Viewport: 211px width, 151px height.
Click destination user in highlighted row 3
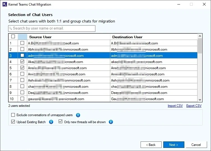click(x=154, y=56)
